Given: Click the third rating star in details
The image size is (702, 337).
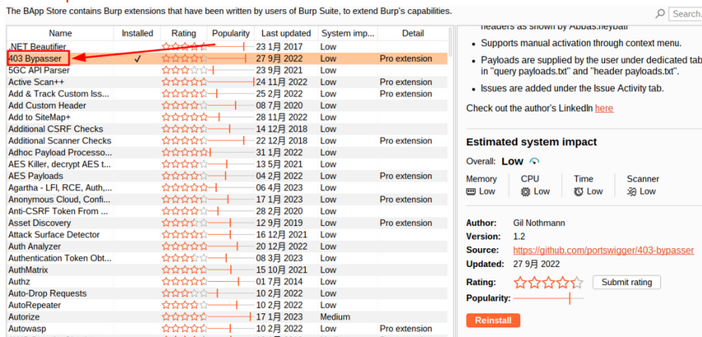Looking at the screenshot, I should [548, 283].
